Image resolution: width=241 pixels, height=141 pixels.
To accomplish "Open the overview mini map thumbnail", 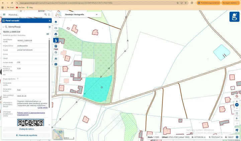I will click(58, 134).
